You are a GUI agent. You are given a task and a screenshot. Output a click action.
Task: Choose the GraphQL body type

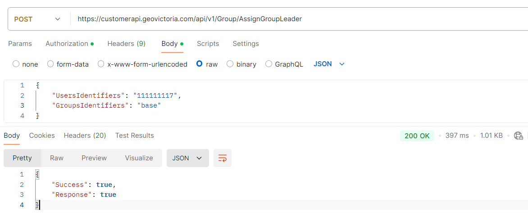click(x=269, y=64)
